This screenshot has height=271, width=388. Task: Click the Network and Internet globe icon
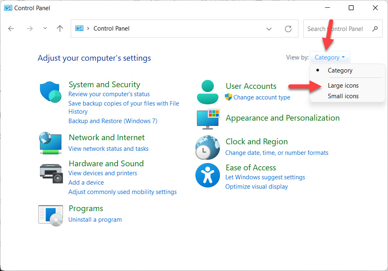click(50, 143)
